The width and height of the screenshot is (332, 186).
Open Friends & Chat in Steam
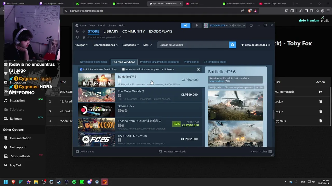pos(261,152)
